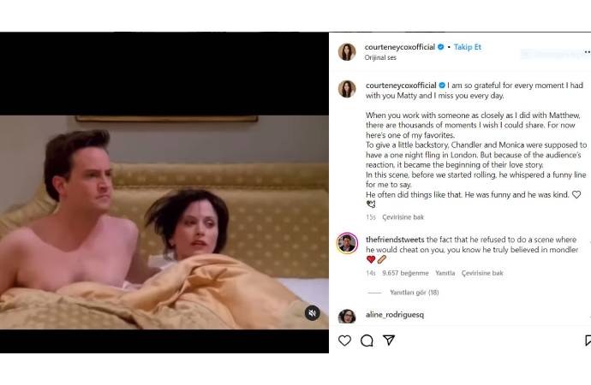Screen dimensions: 591x385
Task: Click the video frame to play or pause
Action: (x=164, y=222)
